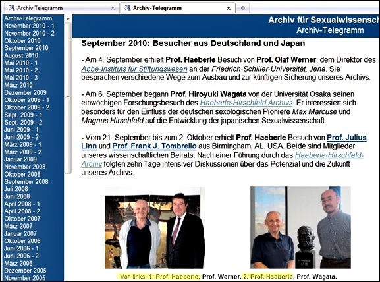380x282 pixels.
Task: Follow Haeberle-Hirschfeld-Archiv link in third paragraph
Action: 329,155
